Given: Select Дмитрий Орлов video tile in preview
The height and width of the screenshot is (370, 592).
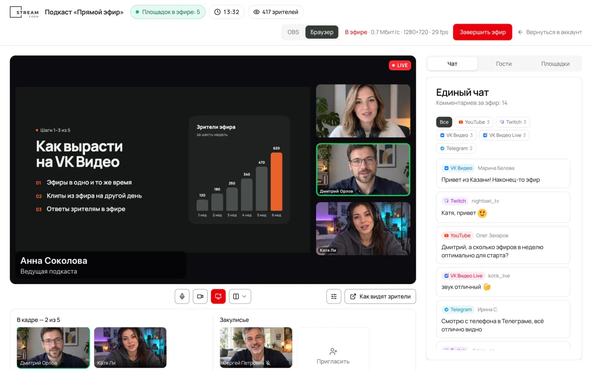Looking at the screenshot, I should point(363,169).
